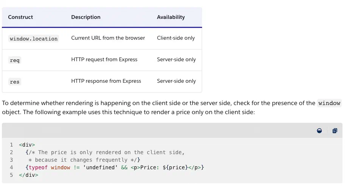This screenshot has width=347, height=187.
Task: Click the res code cell
Action: click(15, 82)
